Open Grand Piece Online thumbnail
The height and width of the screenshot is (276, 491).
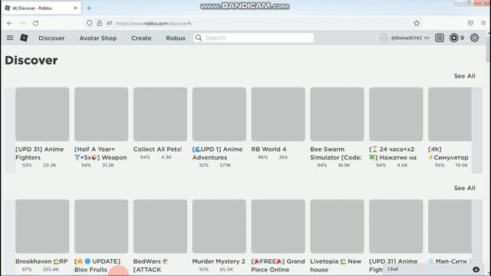278,226
